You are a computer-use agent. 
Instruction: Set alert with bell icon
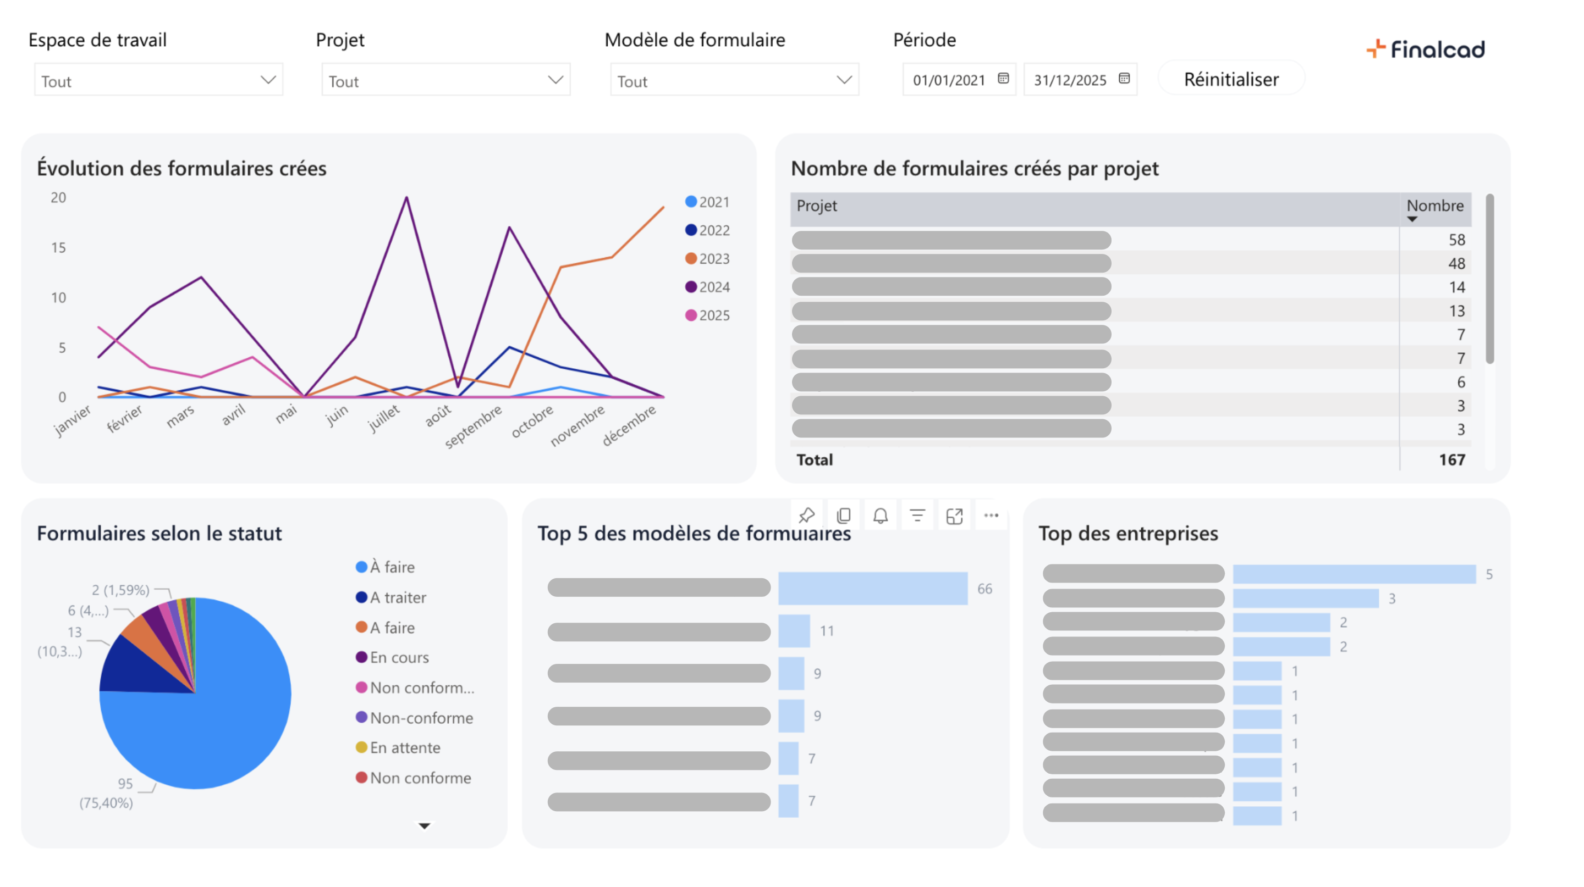point(881,515)
